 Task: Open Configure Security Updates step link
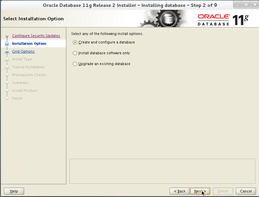click(36, 36)
